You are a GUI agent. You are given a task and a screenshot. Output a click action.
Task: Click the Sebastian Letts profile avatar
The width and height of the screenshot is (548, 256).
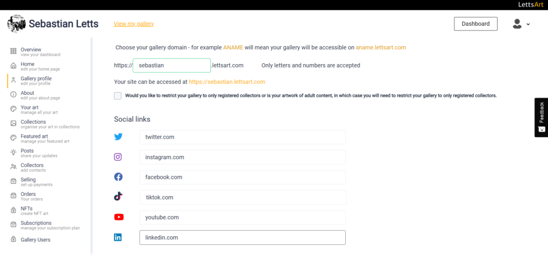(x=17, y=24)
